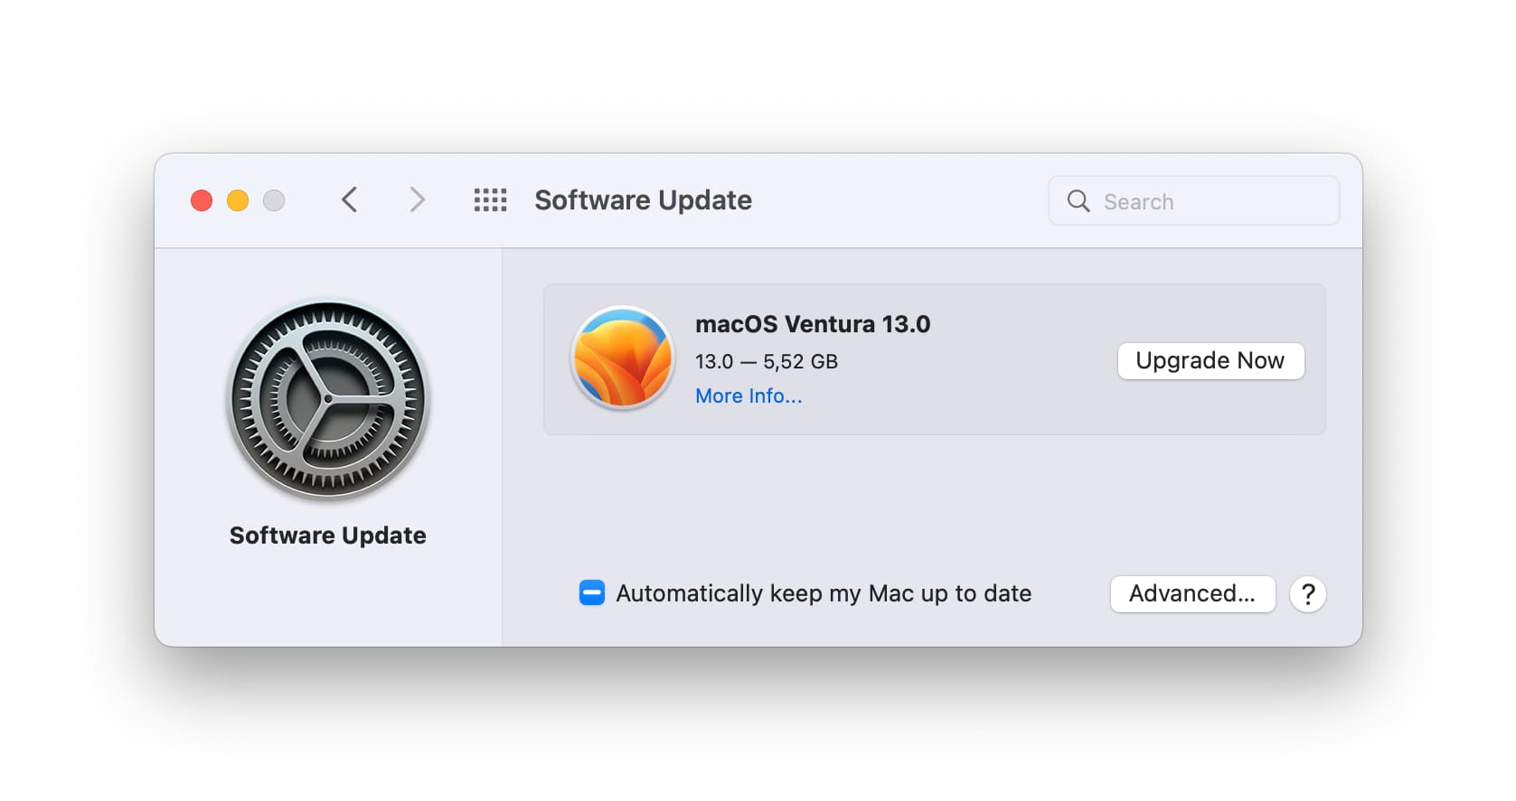The height and width of the screenshot is (801, 1516).
Task: Click the magnifying glass in the search field
Action: pos(1078,200)
